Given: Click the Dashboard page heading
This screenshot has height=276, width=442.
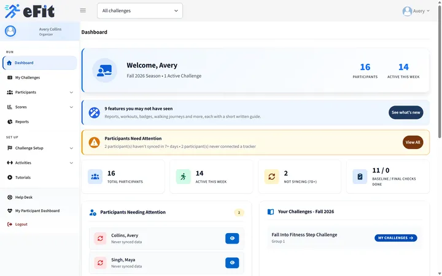Looking at the screenshot, I should pos(94,32).
